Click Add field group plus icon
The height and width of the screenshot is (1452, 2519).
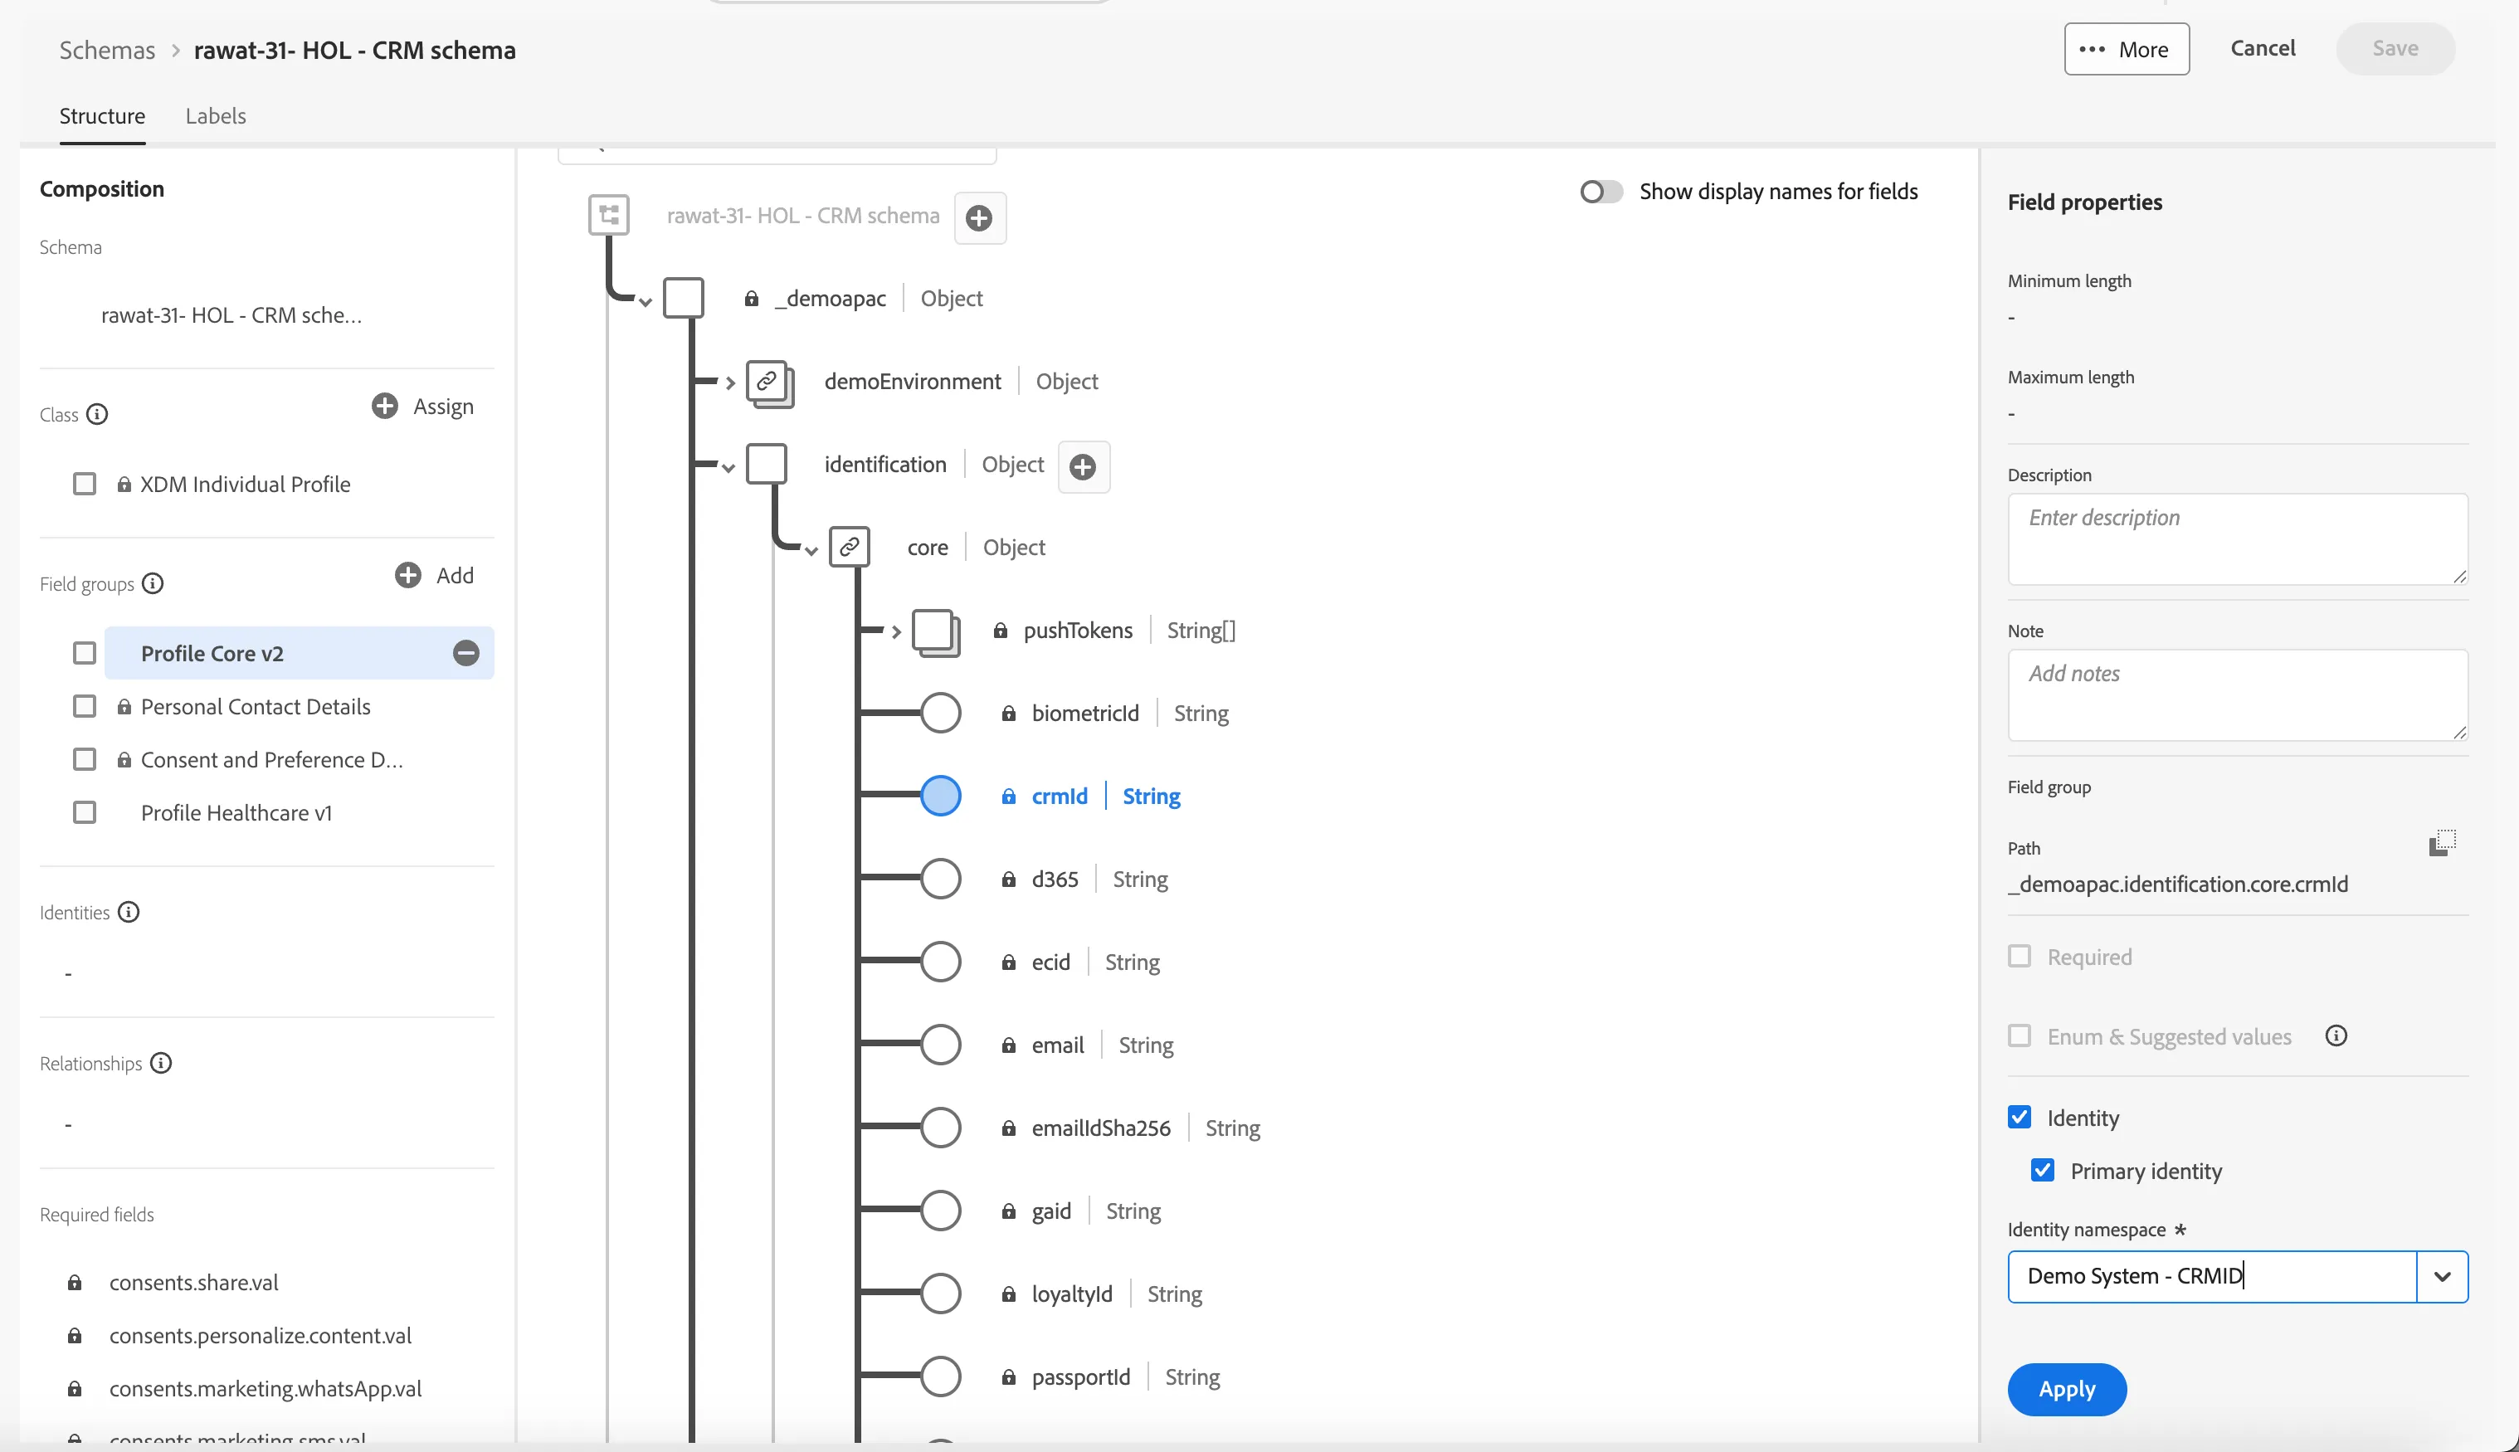coord(408,576)
